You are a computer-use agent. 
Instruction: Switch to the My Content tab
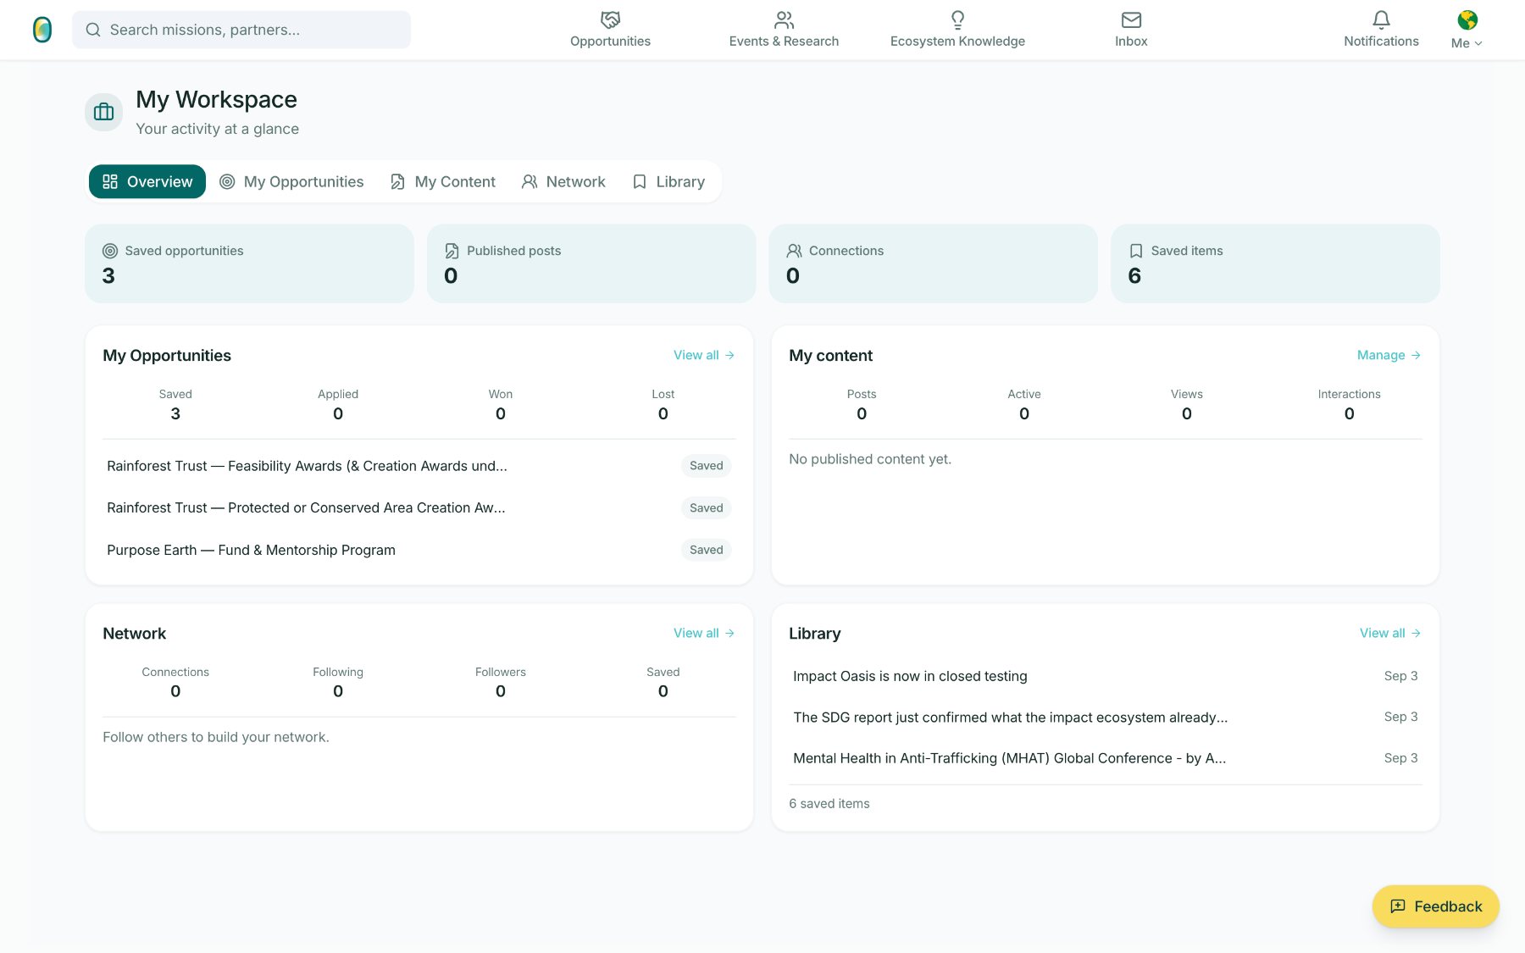tap(443, 181)
